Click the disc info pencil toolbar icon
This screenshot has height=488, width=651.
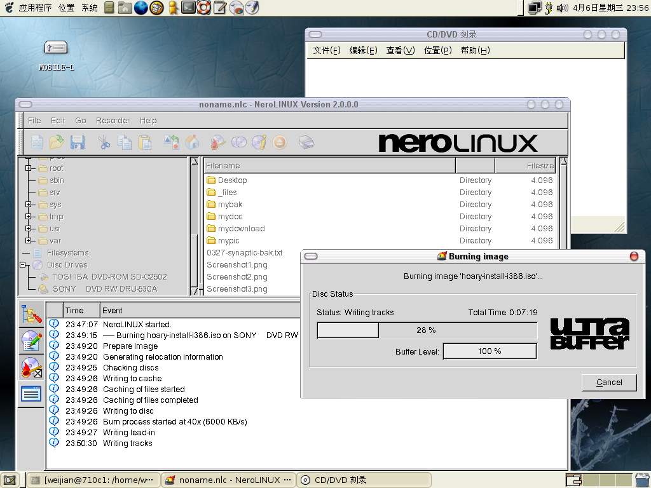click(259, 142)
